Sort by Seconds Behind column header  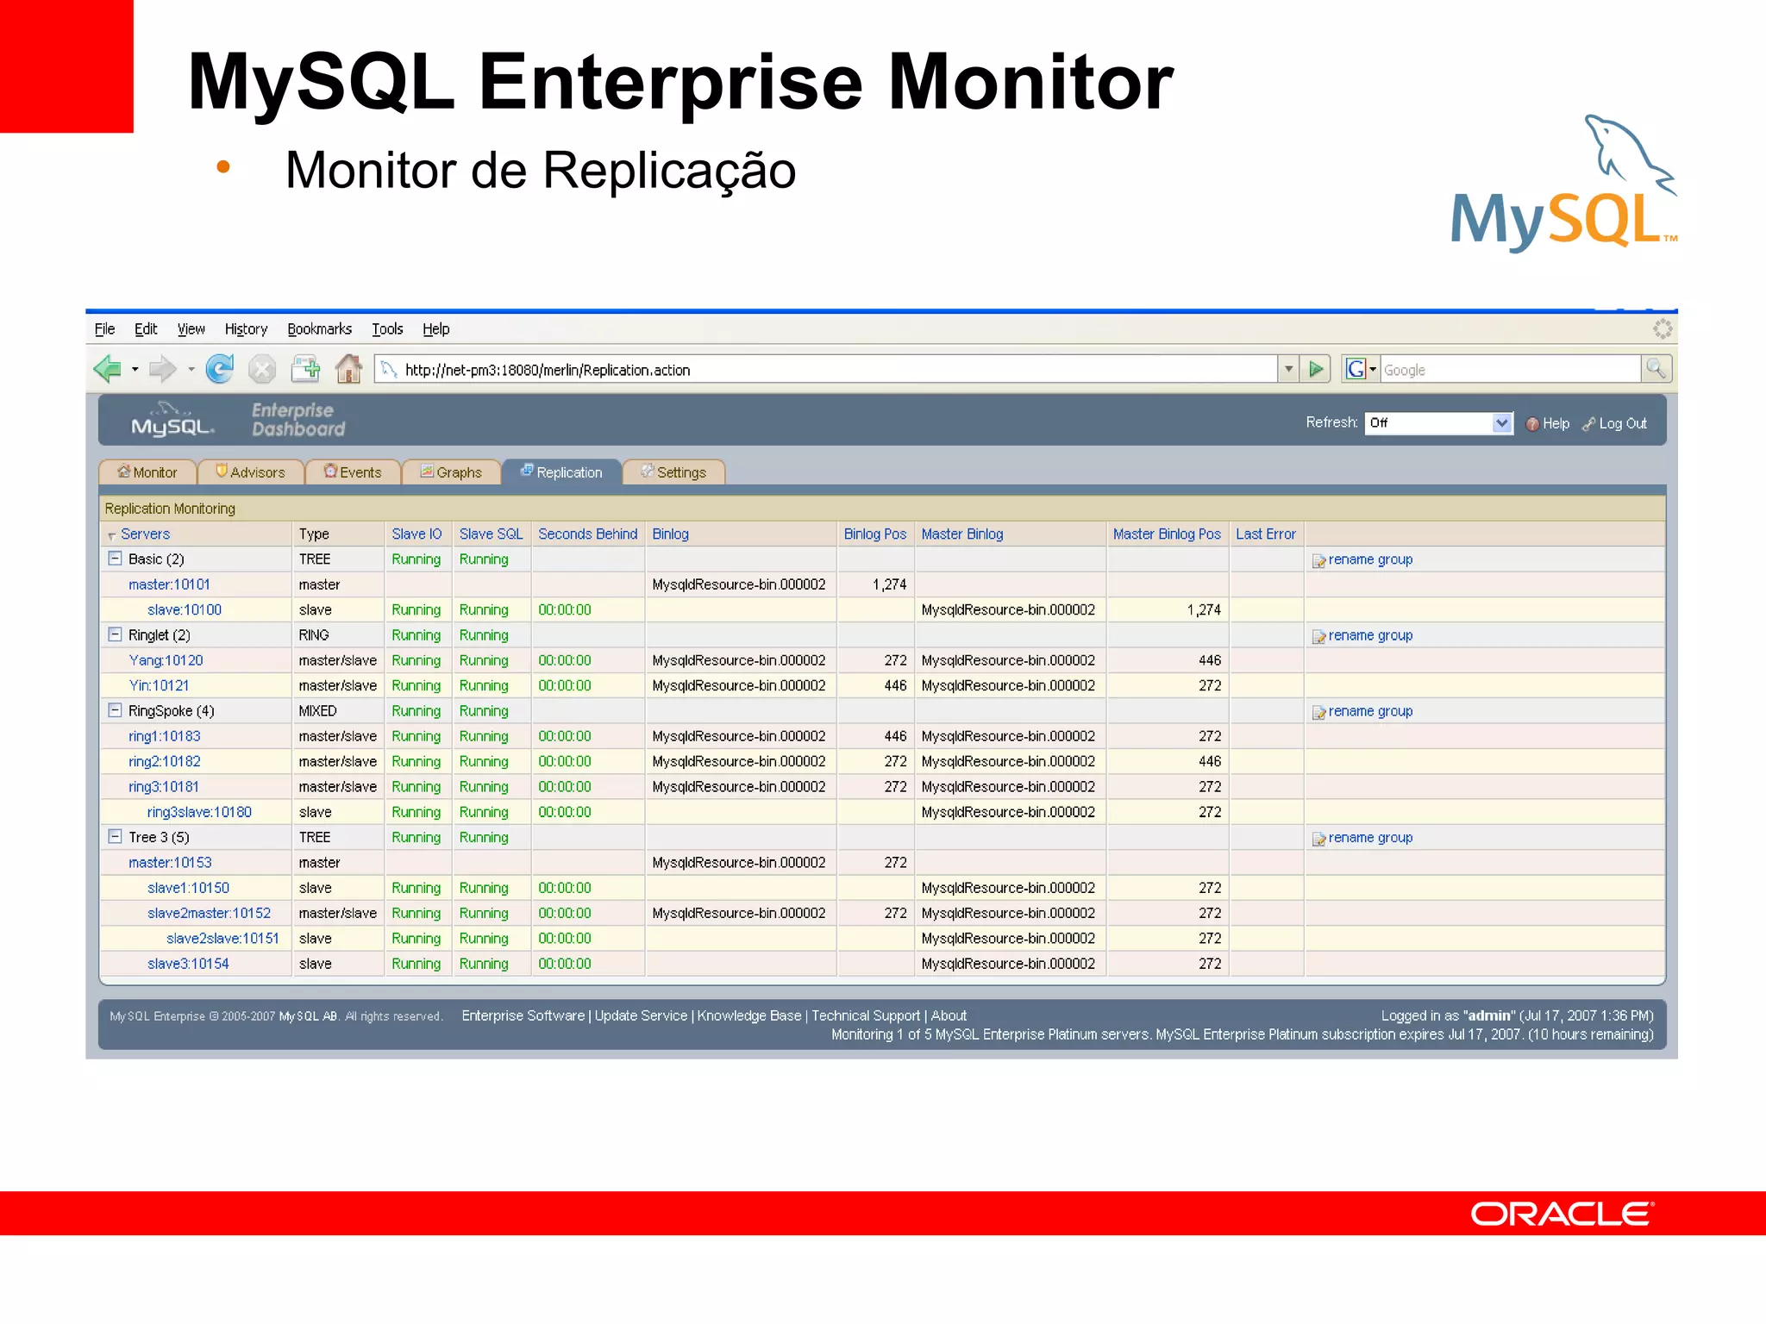(588, 534)
